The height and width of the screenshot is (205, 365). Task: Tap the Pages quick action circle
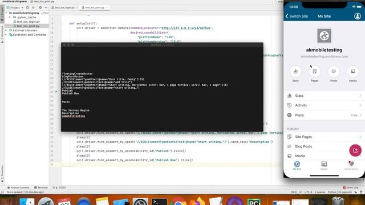point(314,71)
